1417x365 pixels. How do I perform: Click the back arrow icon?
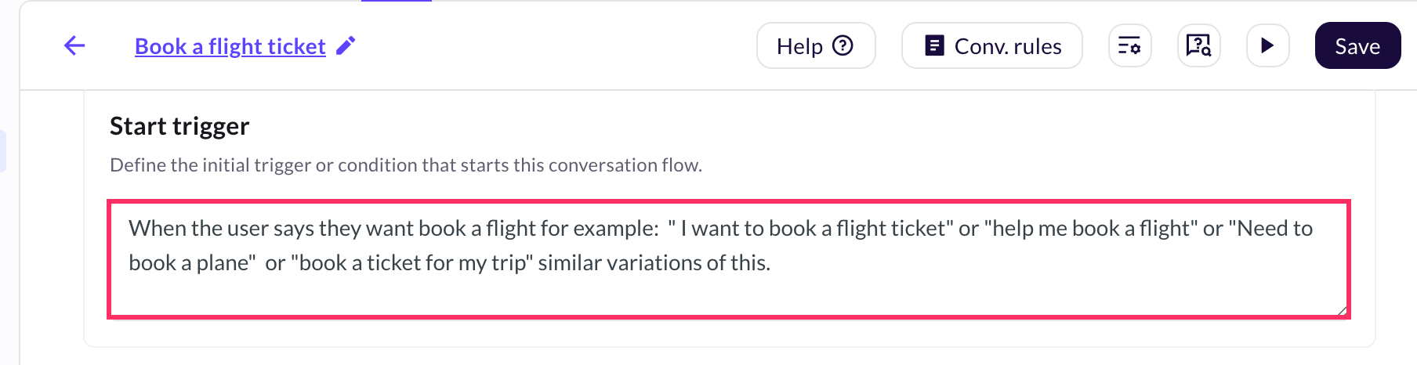[74, 46]
